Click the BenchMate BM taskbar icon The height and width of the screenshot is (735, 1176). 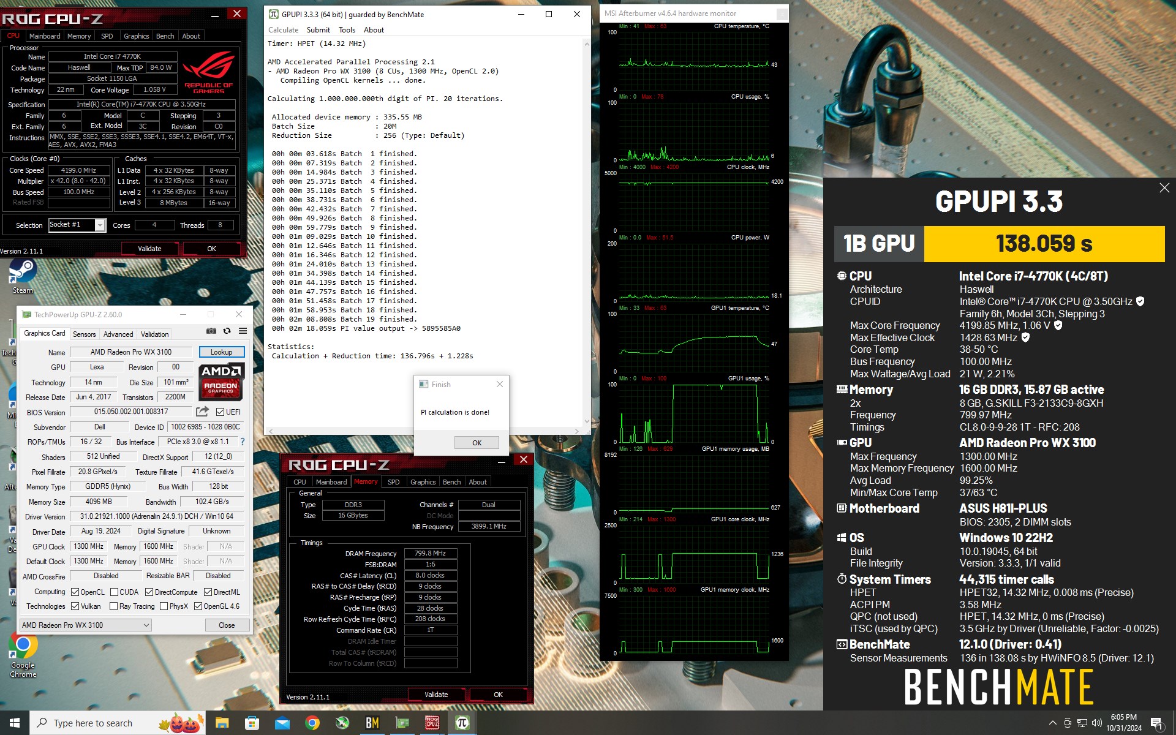372,723
